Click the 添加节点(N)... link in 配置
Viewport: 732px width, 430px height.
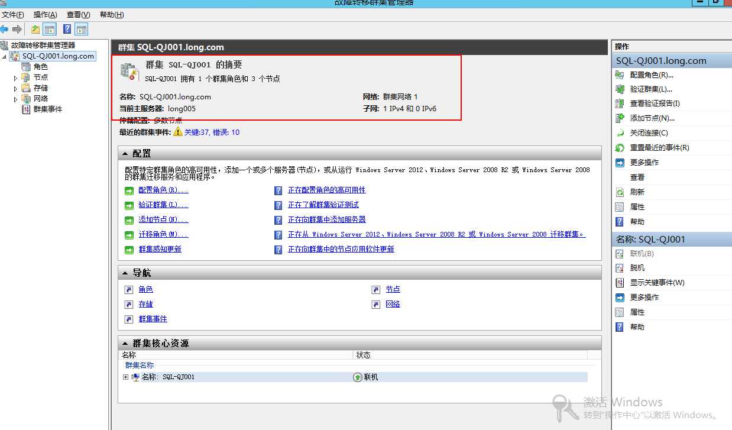pos(163,219)
